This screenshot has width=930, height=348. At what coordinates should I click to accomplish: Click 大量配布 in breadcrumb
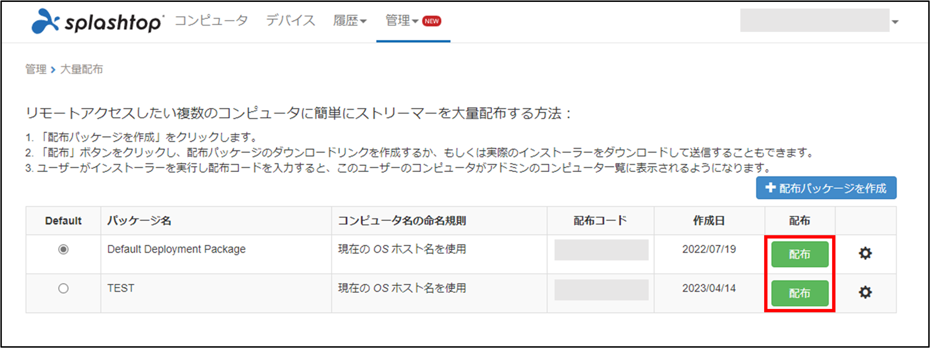coord(81,69)
